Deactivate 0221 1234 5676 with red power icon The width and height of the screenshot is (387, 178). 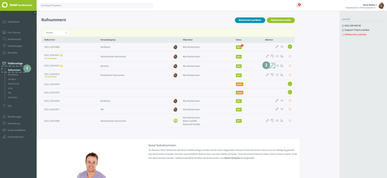pos(290,100)
